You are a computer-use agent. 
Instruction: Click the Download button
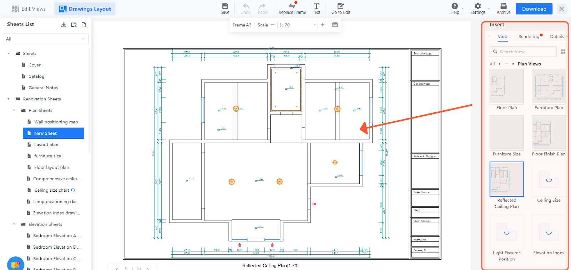point(534,9)
